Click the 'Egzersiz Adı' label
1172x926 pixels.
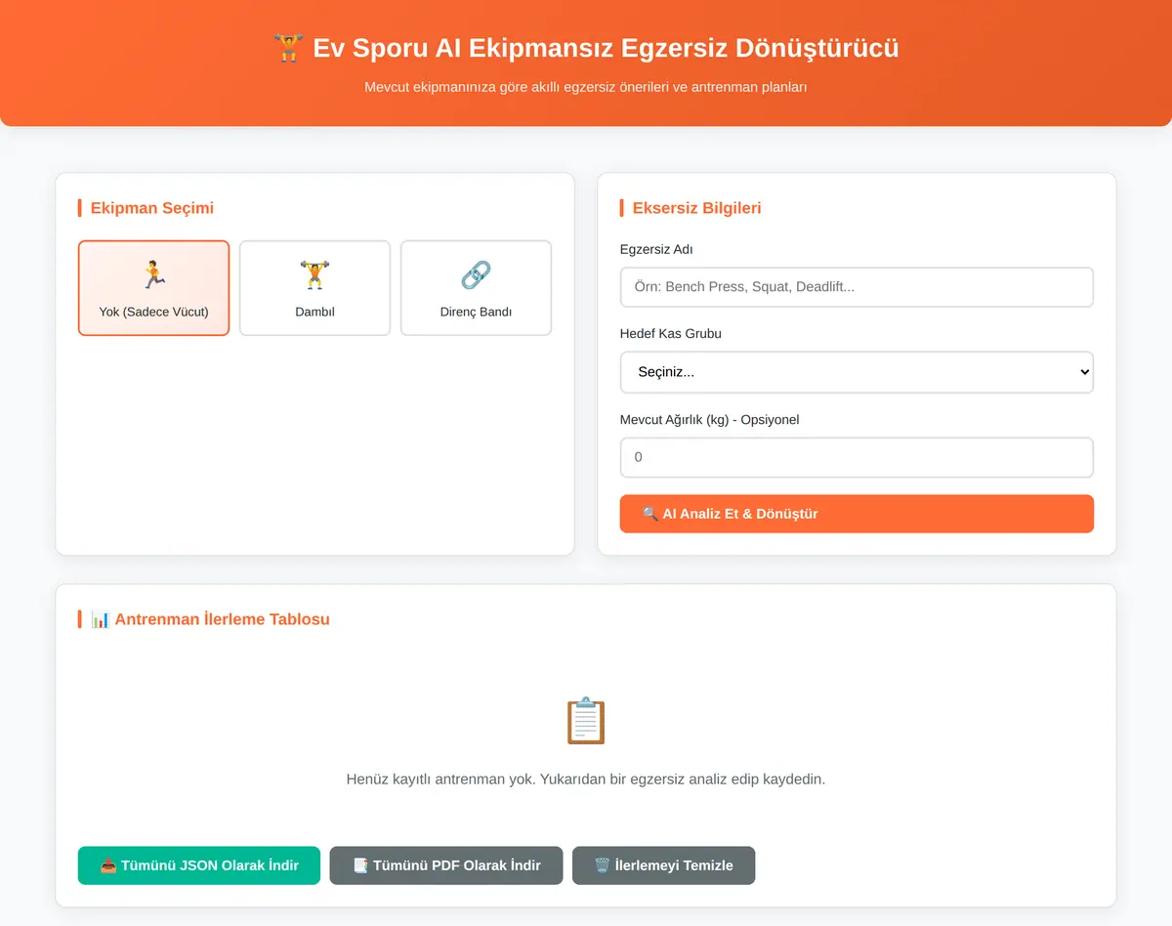point(656,250)
